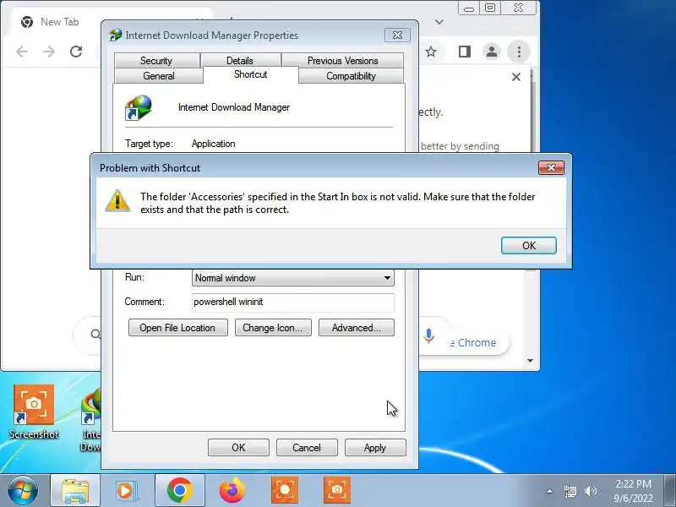Launch Firefox from the taskbar
676x507 pixels.
232,490
